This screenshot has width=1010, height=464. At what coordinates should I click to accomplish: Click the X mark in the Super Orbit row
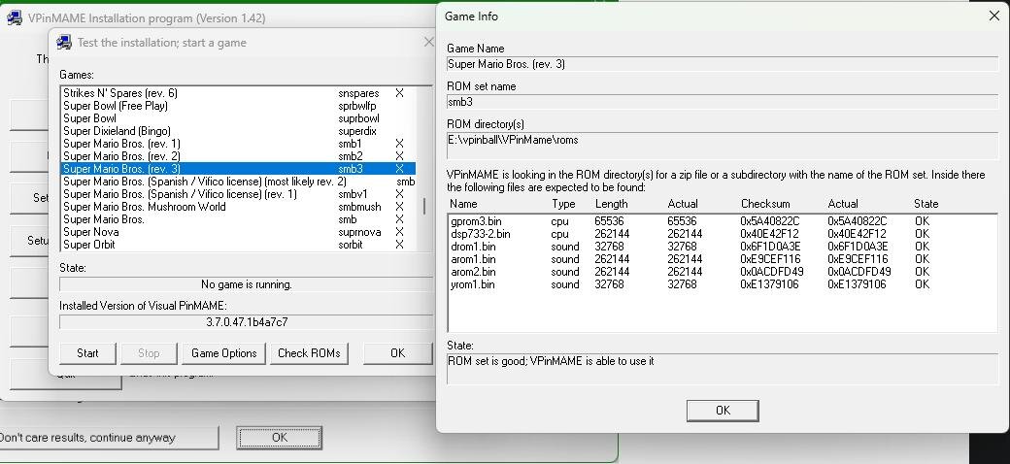[399, 245]
